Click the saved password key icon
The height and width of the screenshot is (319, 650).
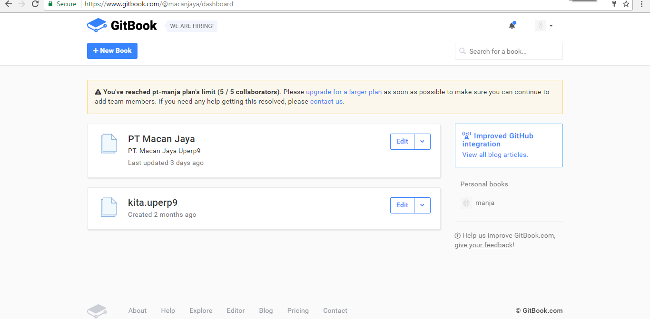coord(614,4)
